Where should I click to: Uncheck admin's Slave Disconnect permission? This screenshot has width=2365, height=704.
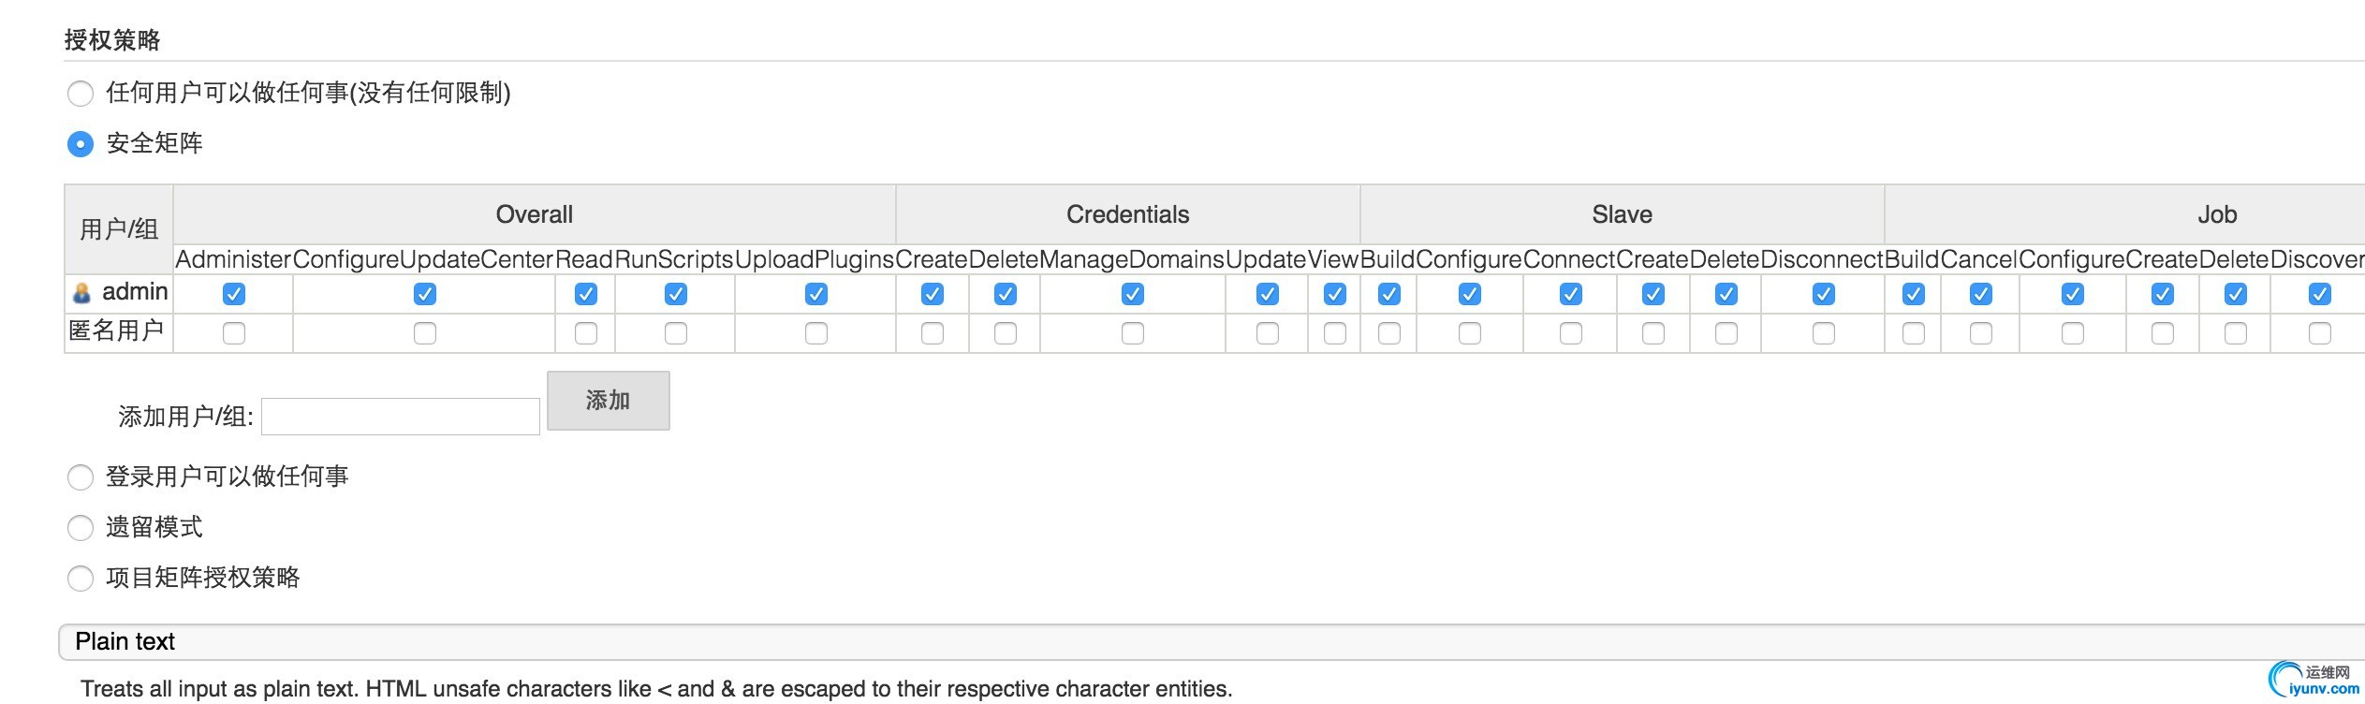click(x=1824, y=294)
